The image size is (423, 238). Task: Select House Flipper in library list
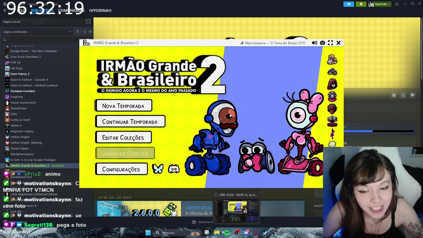pyautogui.click(x=20, y=148)
